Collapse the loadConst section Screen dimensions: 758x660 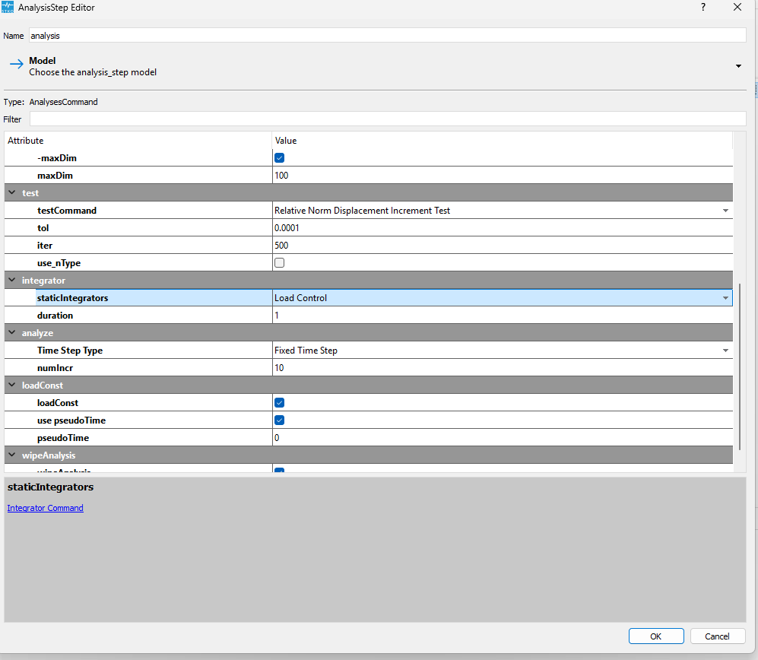[12, 385]
